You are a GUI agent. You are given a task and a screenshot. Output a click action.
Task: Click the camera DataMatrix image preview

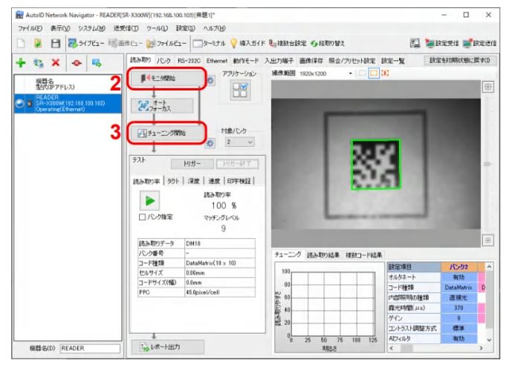tap(376, 164)
